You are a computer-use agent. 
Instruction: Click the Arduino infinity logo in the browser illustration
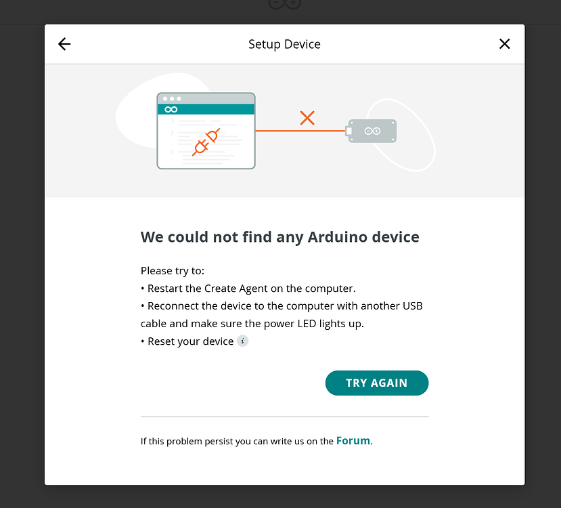170,108
